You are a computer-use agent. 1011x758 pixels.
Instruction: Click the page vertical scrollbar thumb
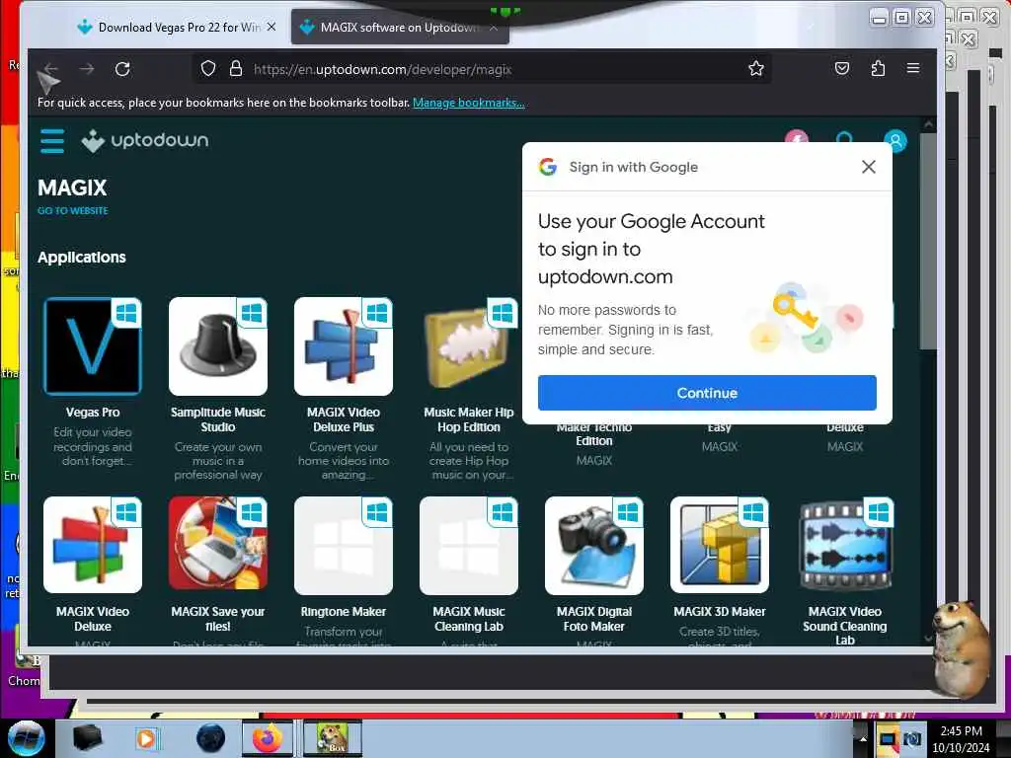[928, 242]
